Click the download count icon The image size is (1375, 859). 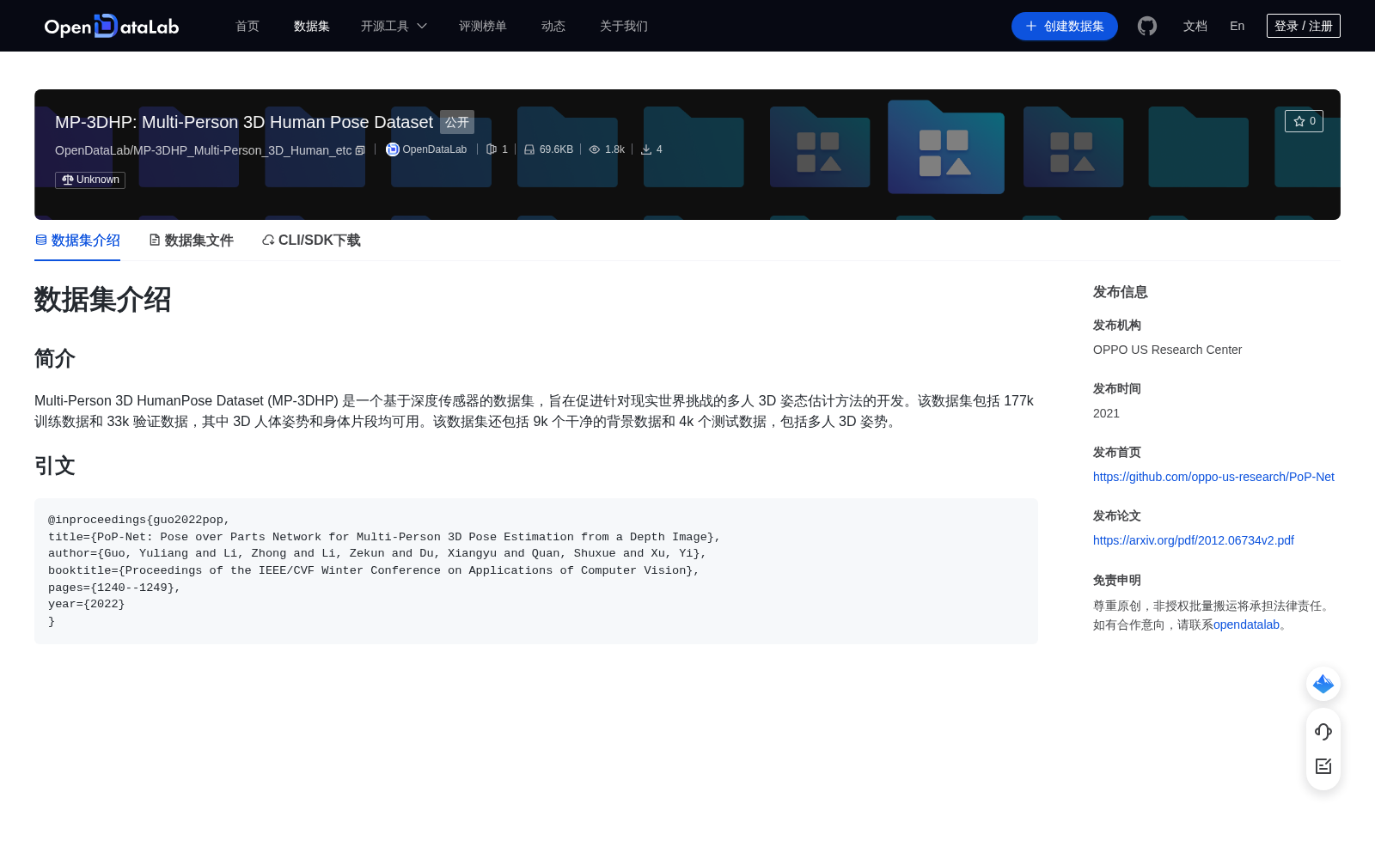646,149
